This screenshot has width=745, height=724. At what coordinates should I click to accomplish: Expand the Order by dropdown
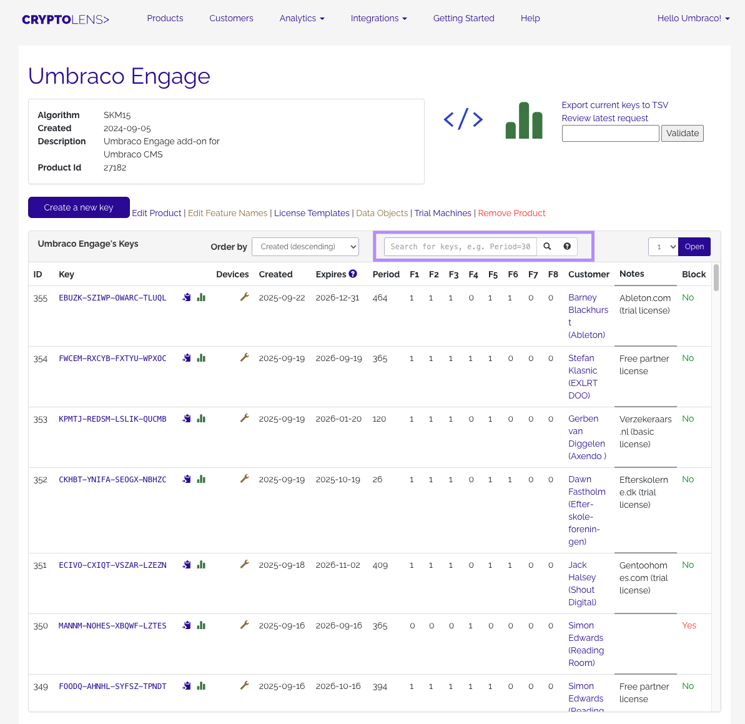click(x=305, y=247)
